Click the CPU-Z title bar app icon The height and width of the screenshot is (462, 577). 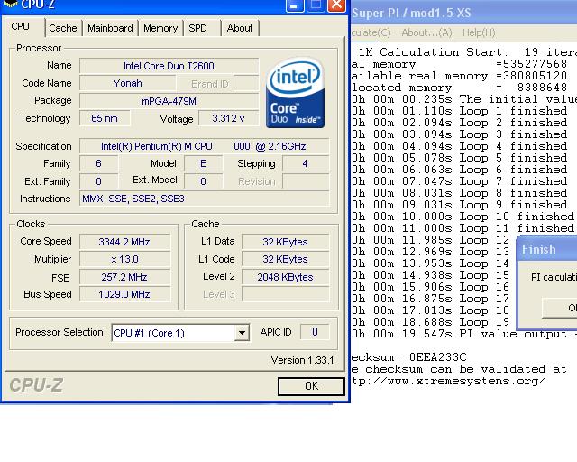coord(10,4)
